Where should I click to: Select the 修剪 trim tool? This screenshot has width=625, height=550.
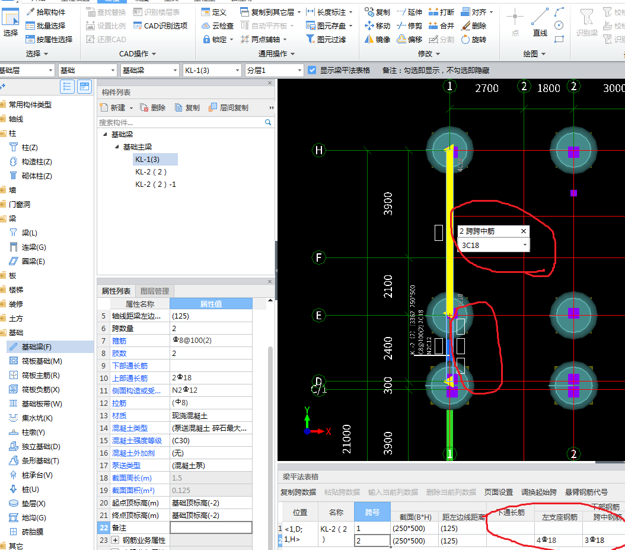point(410,26)
